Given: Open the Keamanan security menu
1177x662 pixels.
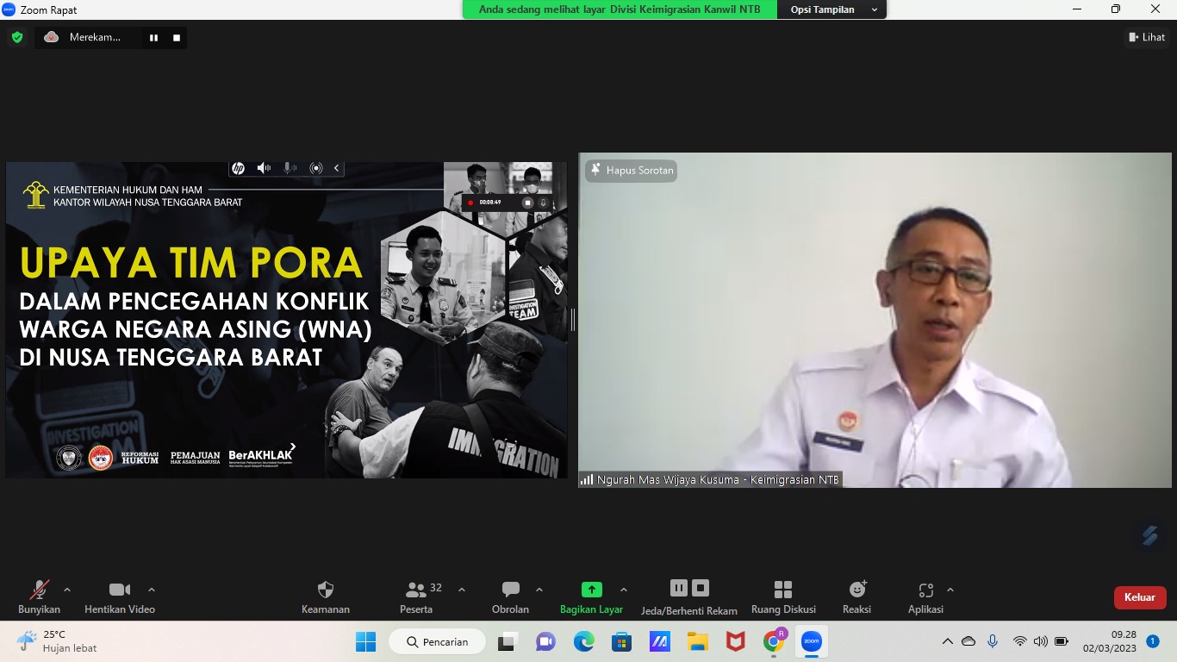Looking at the screenshot, I should point(326,597).
